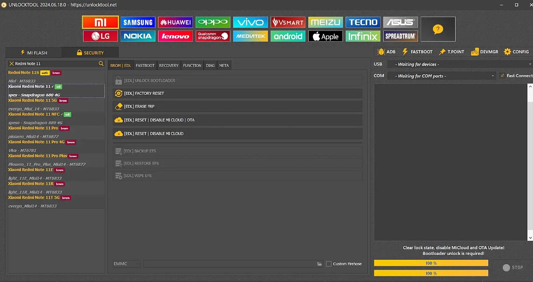Click [EDL] WIPE EFS
The width and height of the screenshot is (533, 282).
tap(238, 176)
